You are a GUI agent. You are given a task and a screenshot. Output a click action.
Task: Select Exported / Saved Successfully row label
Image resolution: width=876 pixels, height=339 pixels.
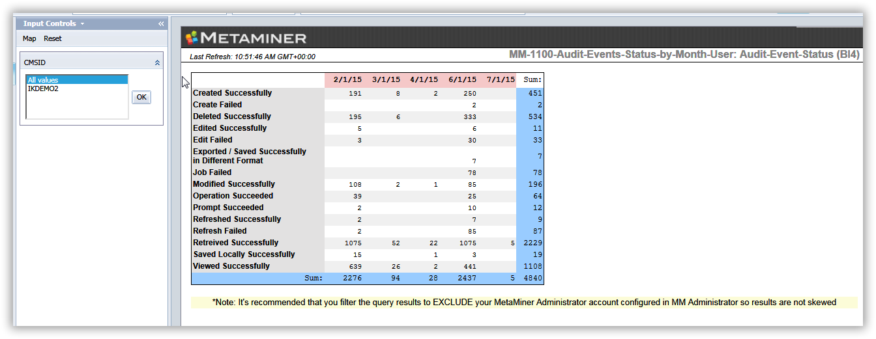tap(250, 156)
